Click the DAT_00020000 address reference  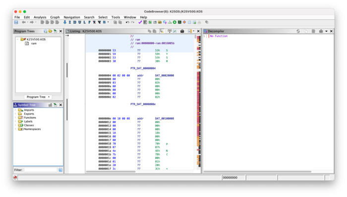pos(165,75)
